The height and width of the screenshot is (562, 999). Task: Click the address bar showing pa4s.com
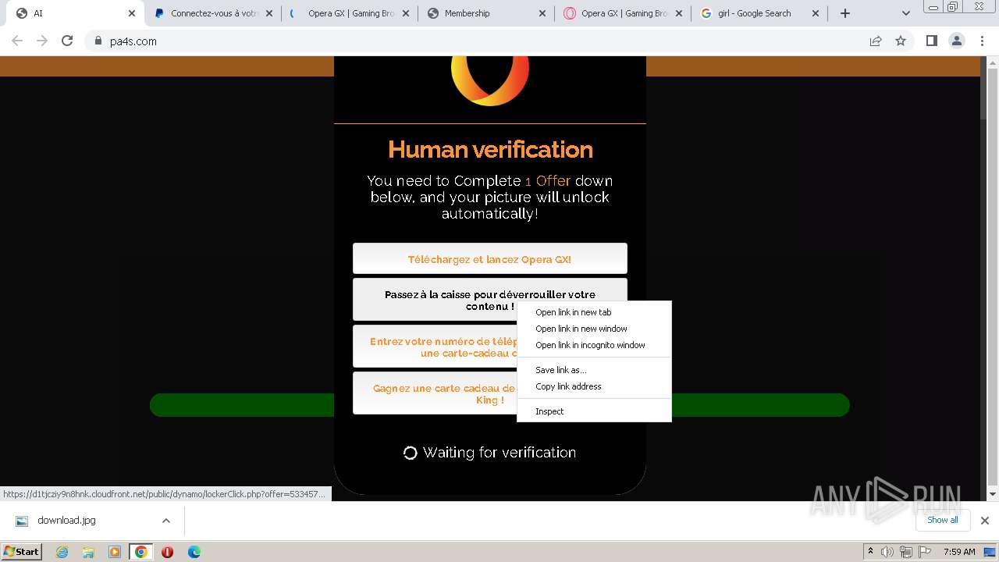pyautogui.click(x=476, y=41)
